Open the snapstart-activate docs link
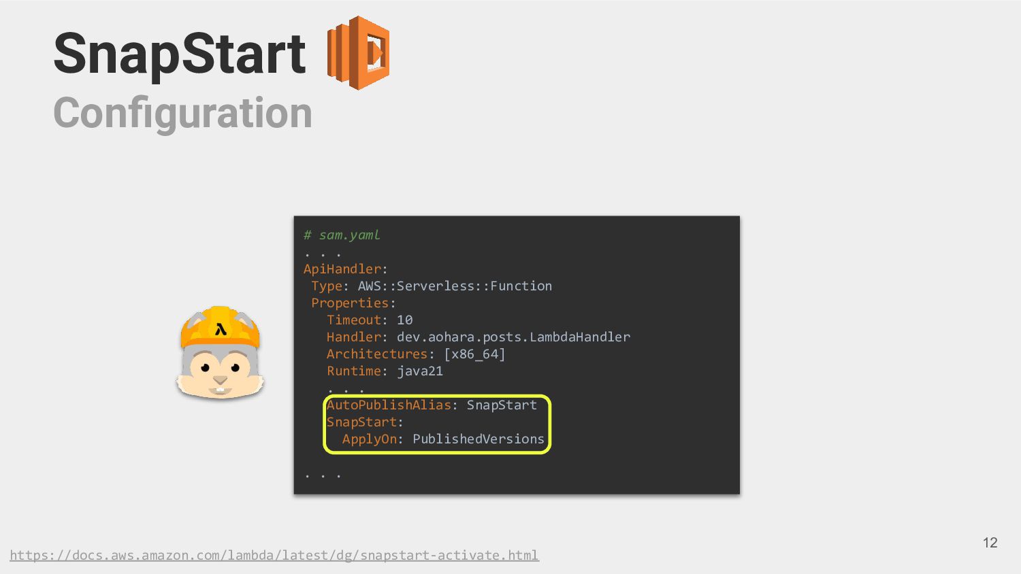1021x574 pixels. click(x=274, y=556)
